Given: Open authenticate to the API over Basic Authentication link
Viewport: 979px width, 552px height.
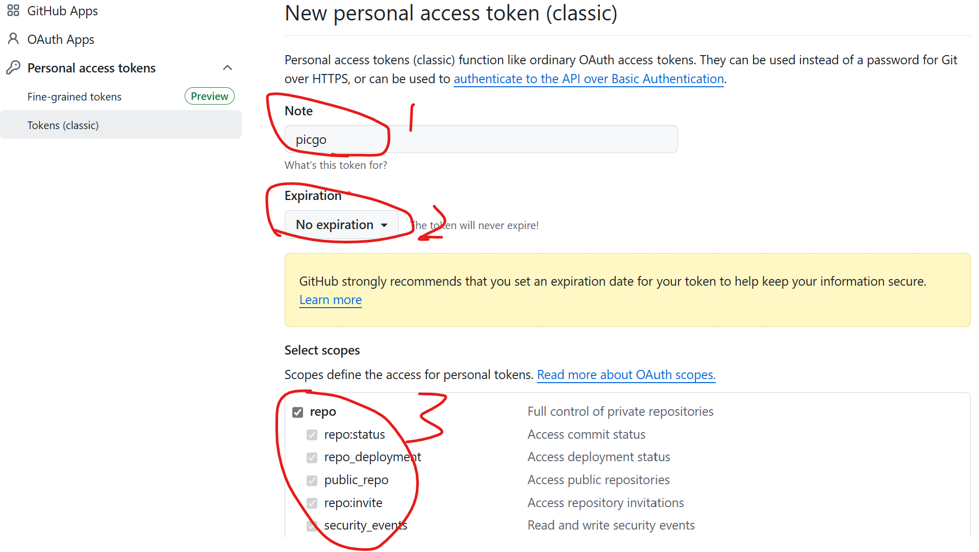Looking at the screenshot, I should 589,79.
